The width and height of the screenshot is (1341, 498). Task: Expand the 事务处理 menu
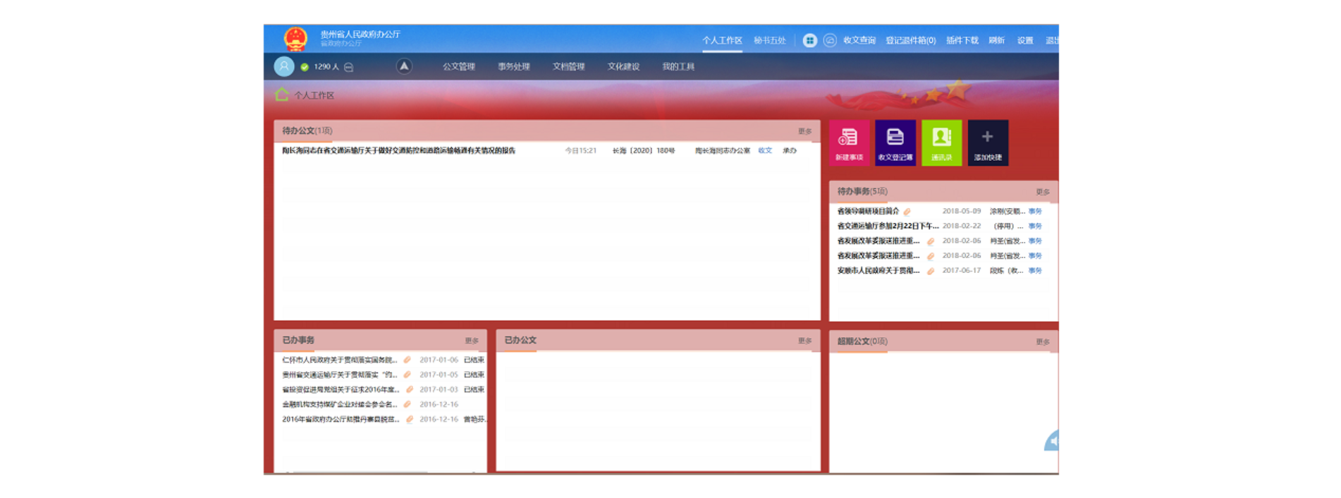click(x=513, y=67)
